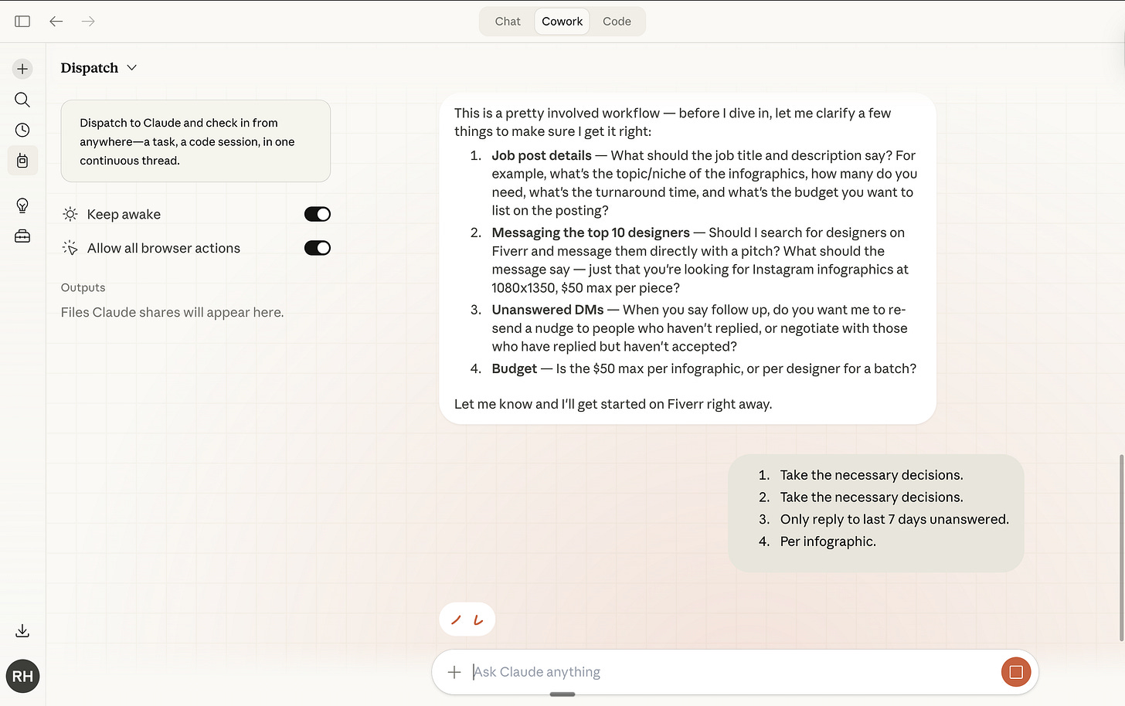Click 'Let me know and I'll get started' line
Screen dimensions: 1125x706
(x=613, y=404)
